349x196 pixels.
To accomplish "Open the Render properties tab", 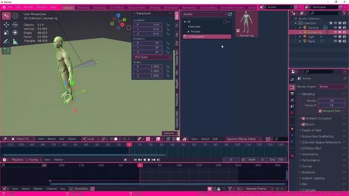I will pos(292,87).
